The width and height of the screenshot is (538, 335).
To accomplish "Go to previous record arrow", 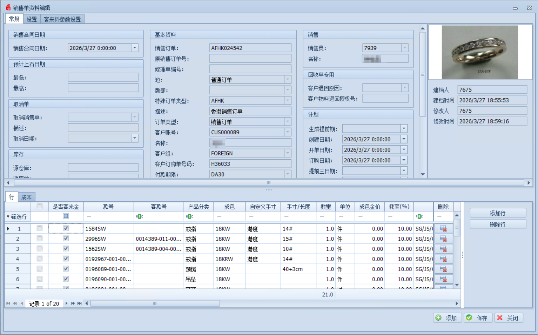I will click(22, 303).
